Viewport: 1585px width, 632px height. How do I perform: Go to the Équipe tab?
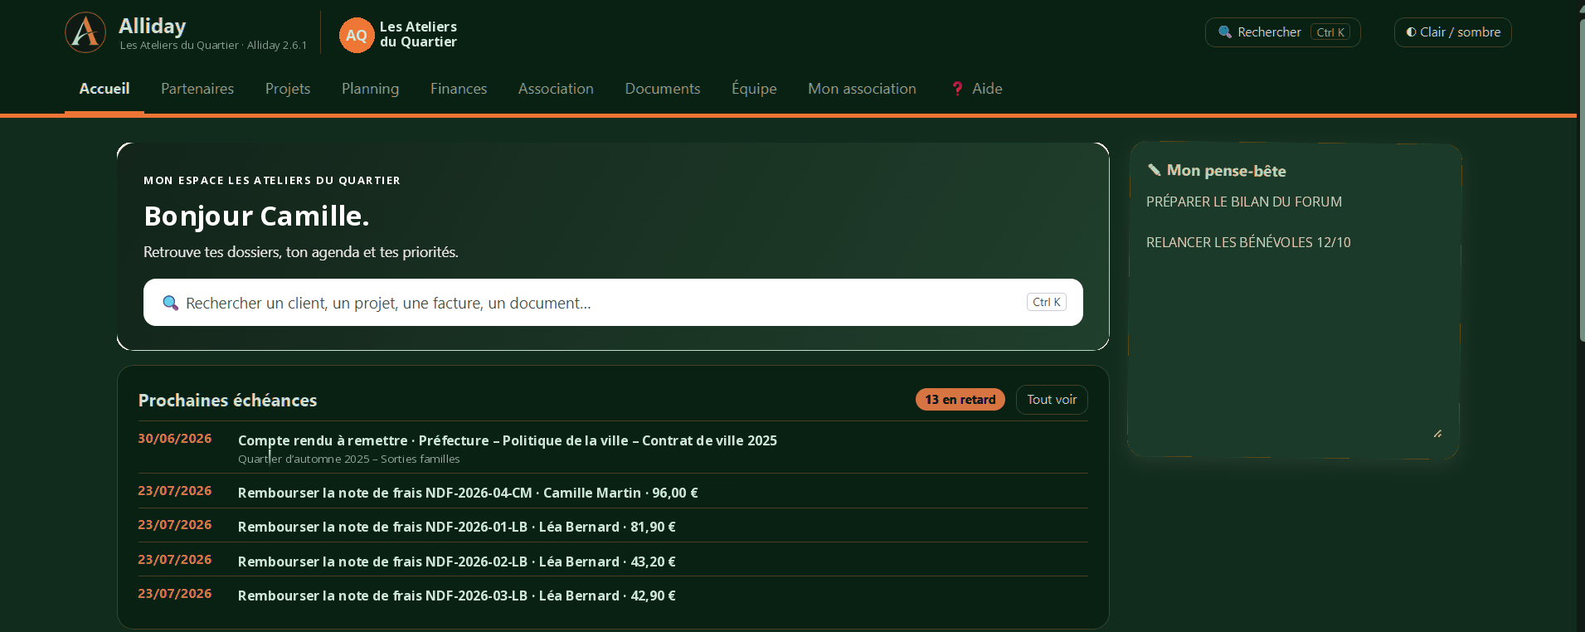[x=754, y=89]
